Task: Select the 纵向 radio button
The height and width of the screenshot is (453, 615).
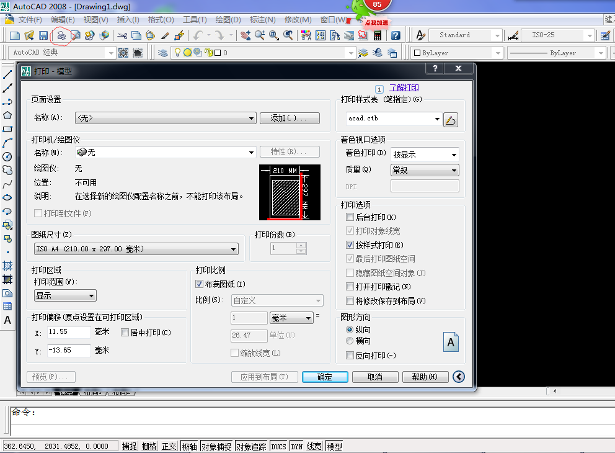Action: coord(350,330)
